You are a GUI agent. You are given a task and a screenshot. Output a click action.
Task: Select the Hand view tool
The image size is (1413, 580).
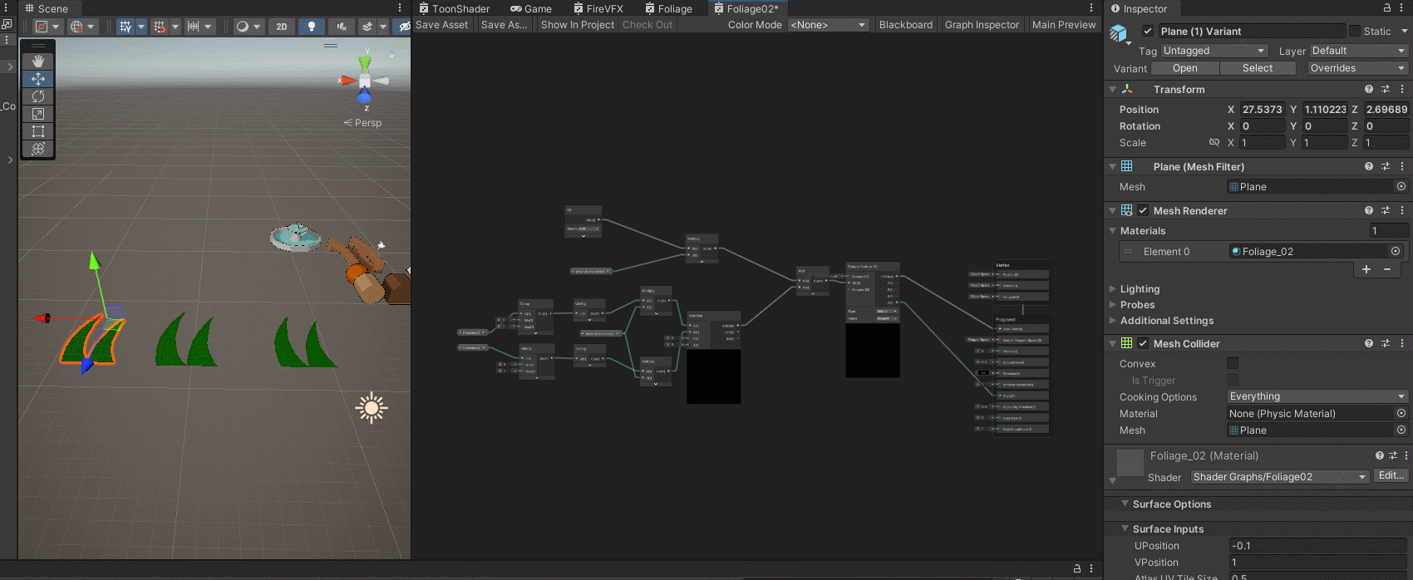click(37, 61)
